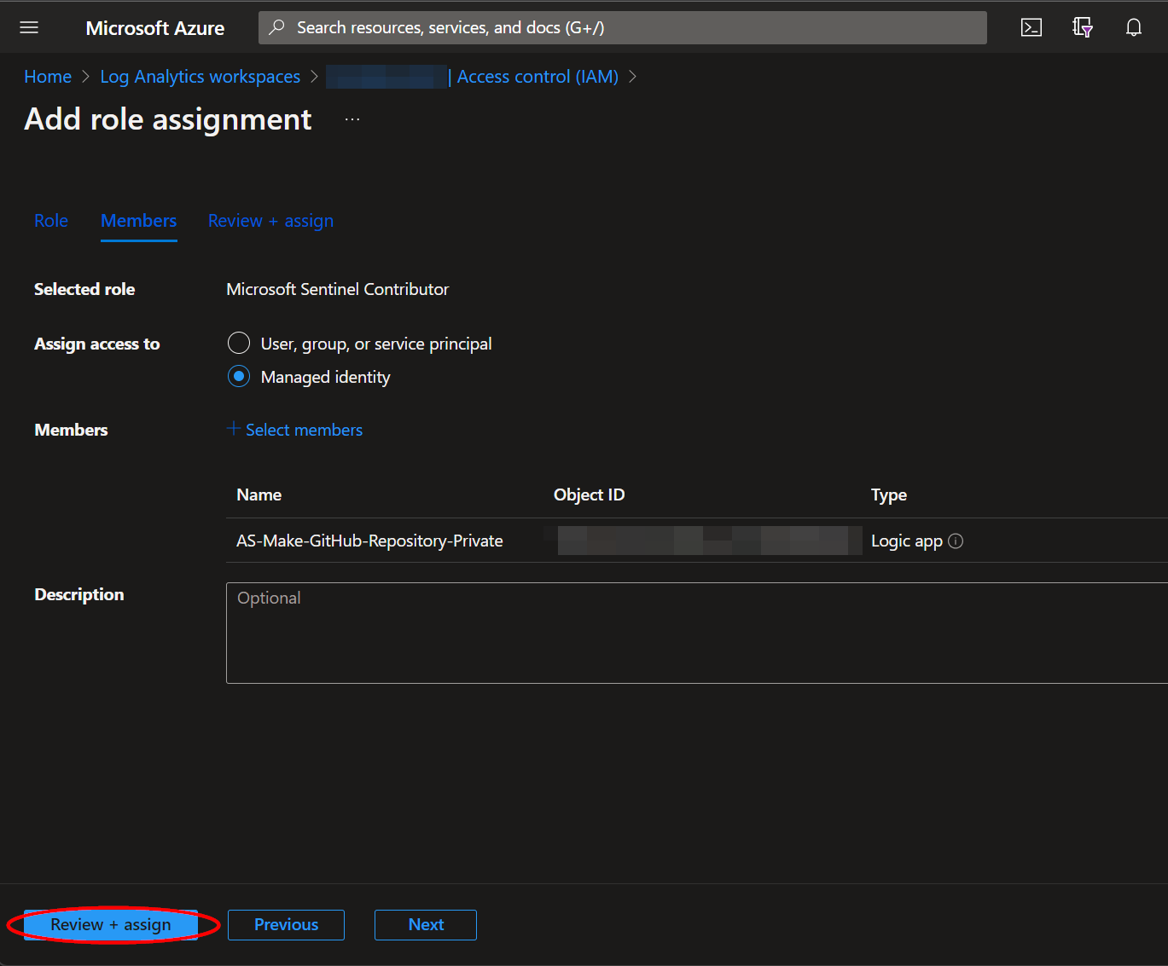Open the hamburger portal menu
The width and height of the screenshot is (1168, 966).
click(29, 27)
